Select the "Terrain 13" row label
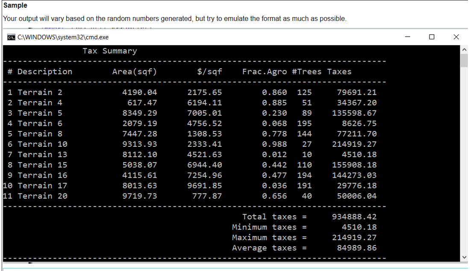Viewport: 470px width, 271px height. 42,154
